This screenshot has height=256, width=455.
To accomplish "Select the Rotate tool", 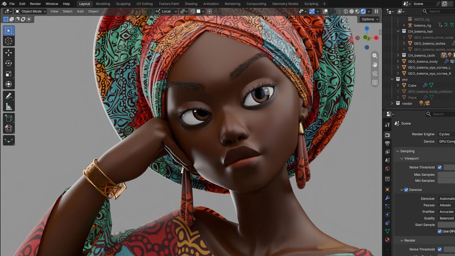I will 9,63.
